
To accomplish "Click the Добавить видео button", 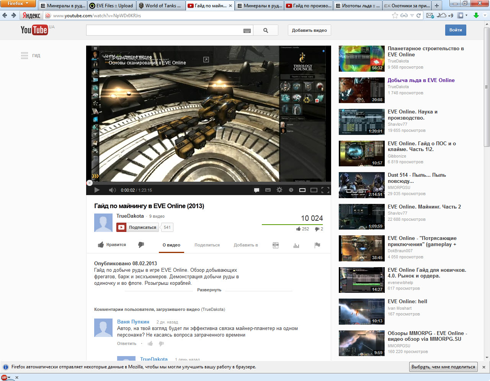I will coord(309,30).
